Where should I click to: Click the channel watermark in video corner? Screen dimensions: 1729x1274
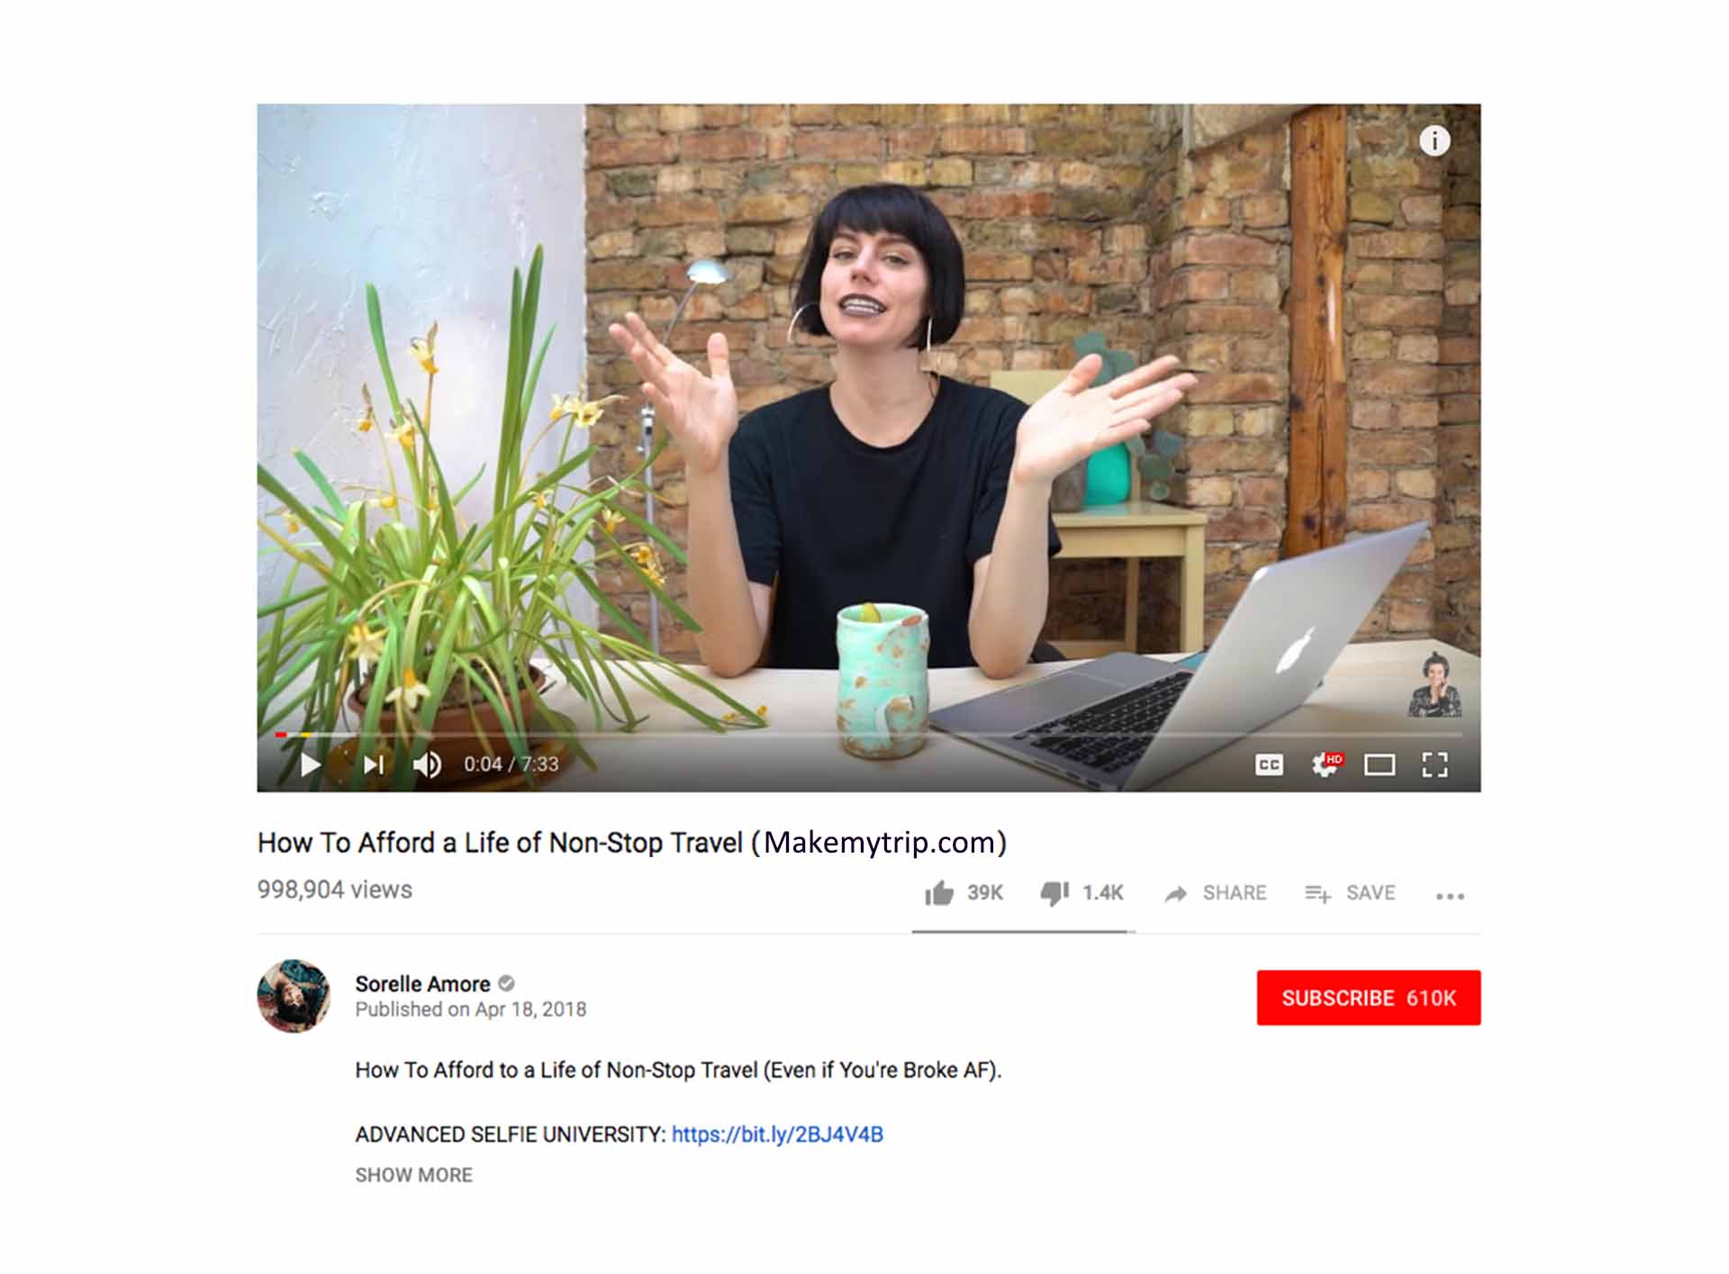(x=1435, y=686)
